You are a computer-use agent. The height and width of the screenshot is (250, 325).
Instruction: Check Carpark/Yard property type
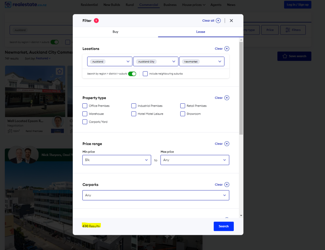[85, 122]
